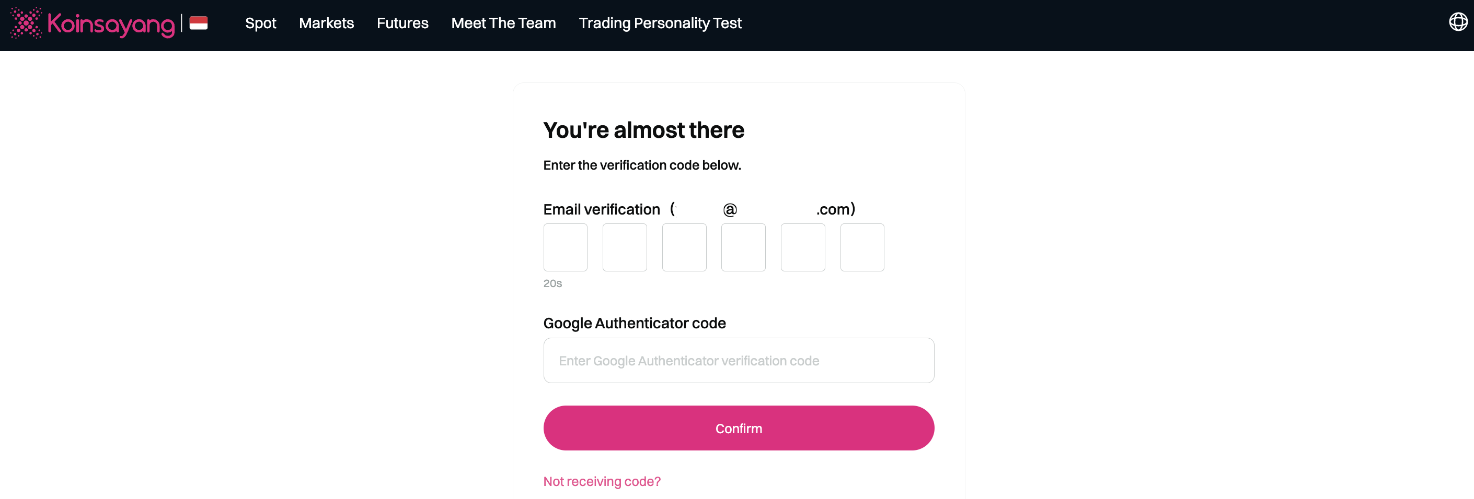The width and height of the screenshot is (1474, 499).
Task: Navigate to the Futures section
Action: pos(402,23)
